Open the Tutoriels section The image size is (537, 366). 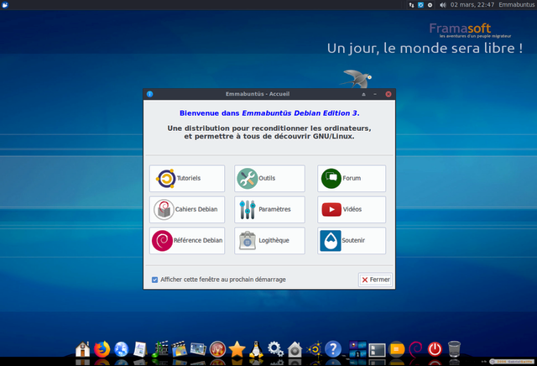coord(187,179)
